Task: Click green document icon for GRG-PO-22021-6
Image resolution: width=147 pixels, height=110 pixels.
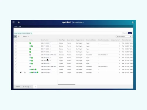Action: click(x=32, y=46)
